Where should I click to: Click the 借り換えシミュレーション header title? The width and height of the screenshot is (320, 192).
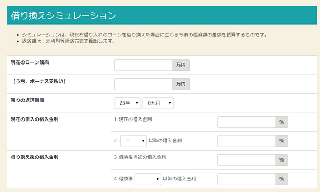point(64,15)
